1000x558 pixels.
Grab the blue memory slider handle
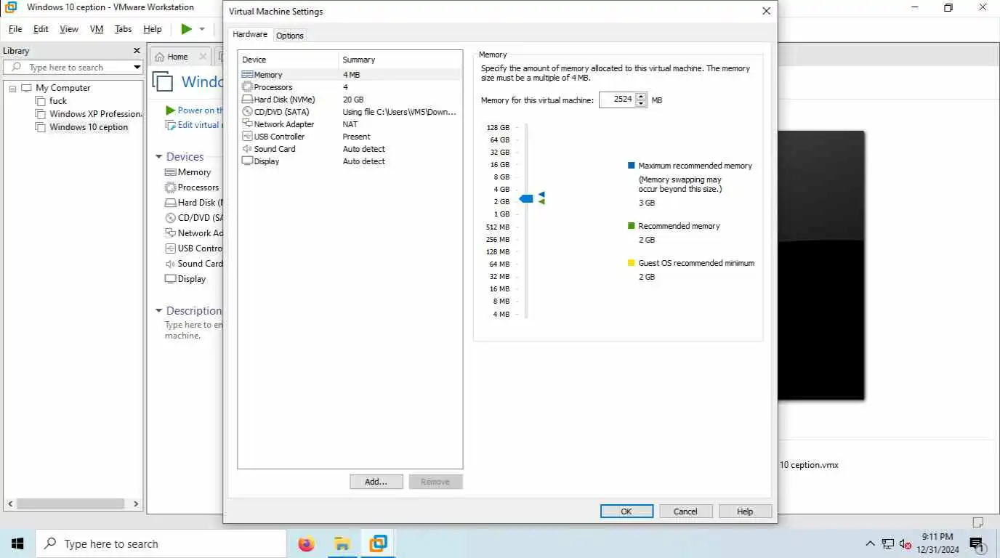(526, 198)
